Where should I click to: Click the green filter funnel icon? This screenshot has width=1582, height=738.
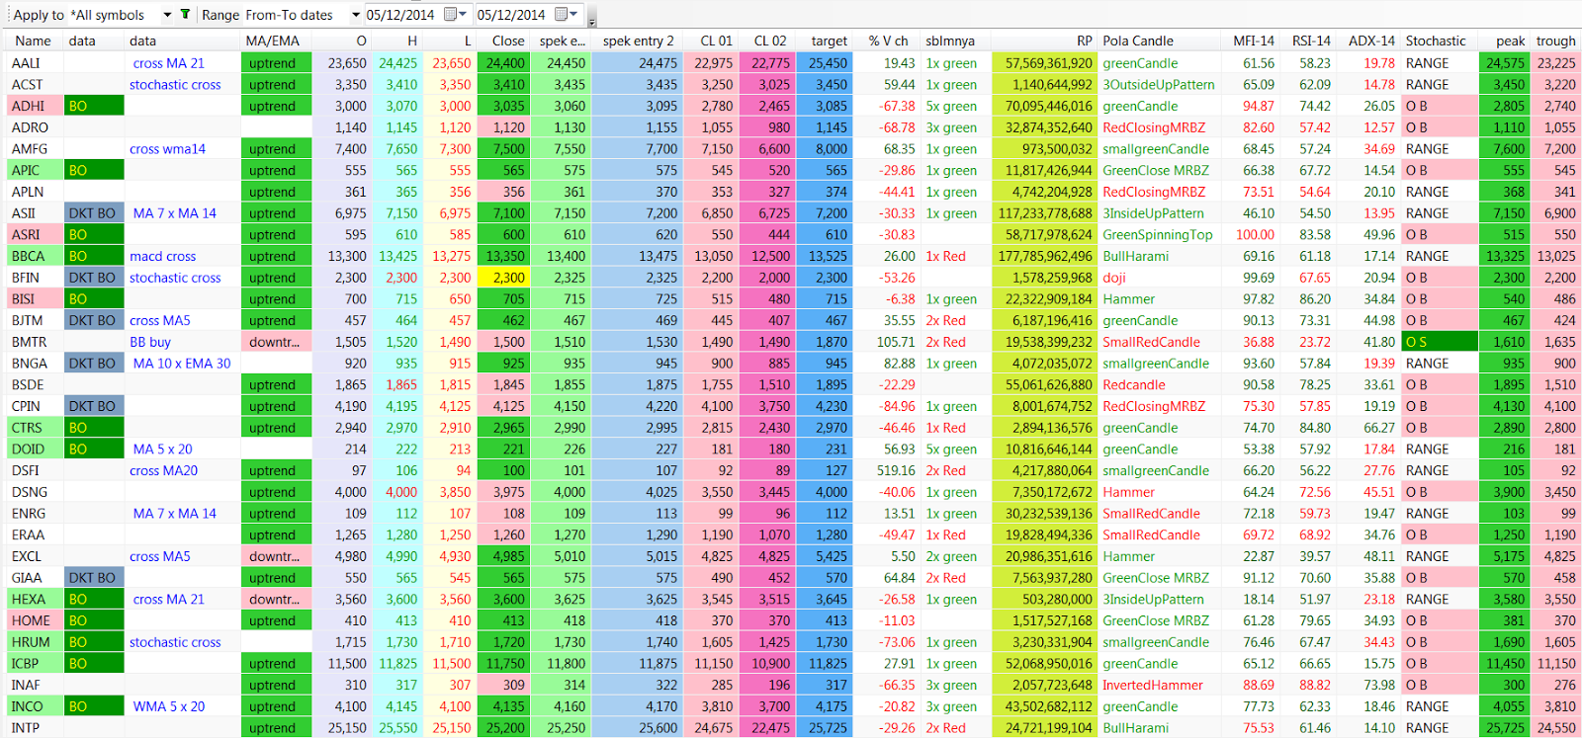185,15
